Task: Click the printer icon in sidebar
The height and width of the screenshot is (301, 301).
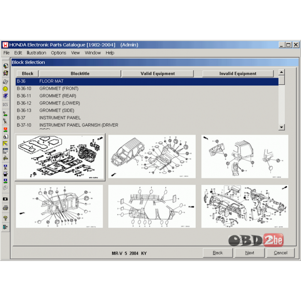Action: 5,208
